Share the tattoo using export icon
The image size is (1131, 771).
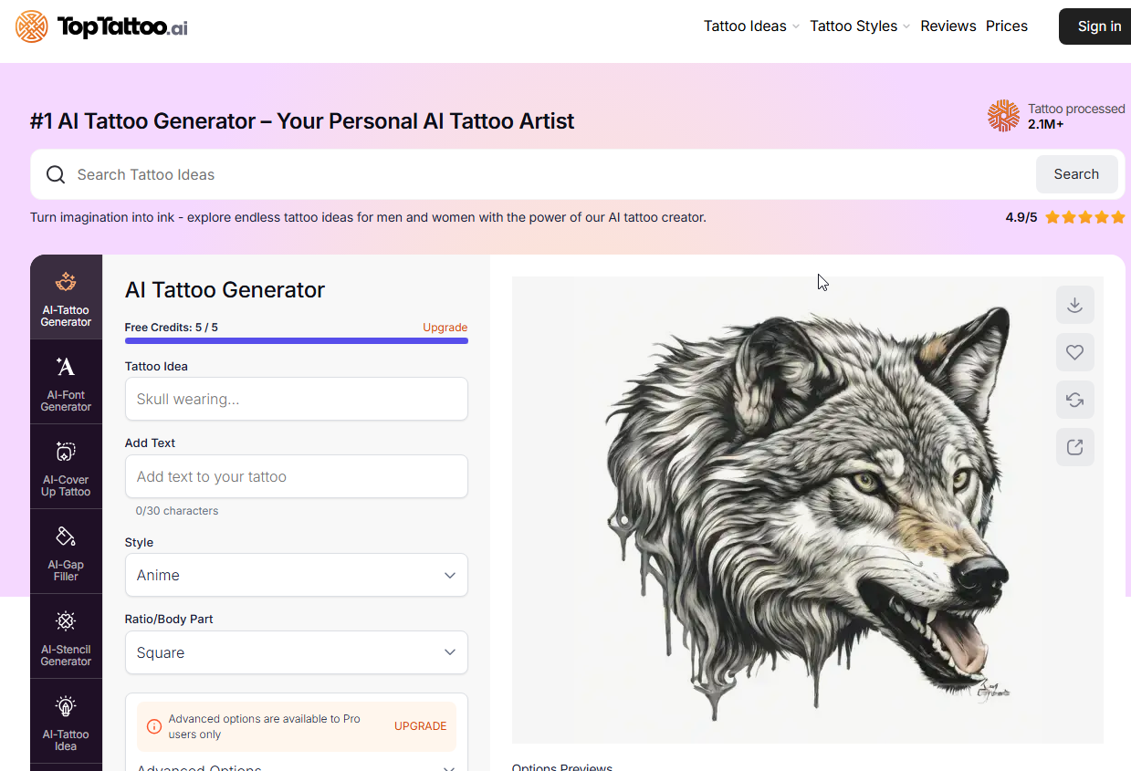pyautogui.click(x=1074, y=447)
